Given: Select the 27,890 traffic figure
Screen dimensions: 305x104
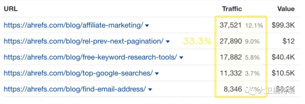Looking at the screenshot, I should click(x=231, y=41).
